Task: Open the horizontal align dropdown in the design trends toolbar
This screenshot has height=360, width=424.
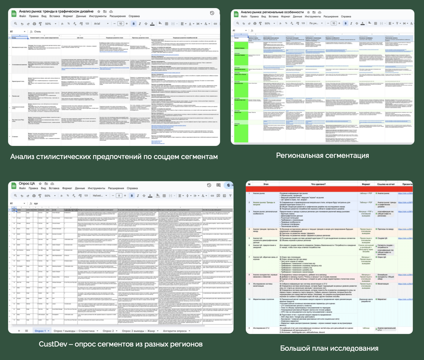Action: tap(183, 24)
